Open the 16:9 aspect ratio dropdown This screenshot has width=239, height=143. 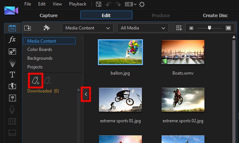[x=131, y=4]
